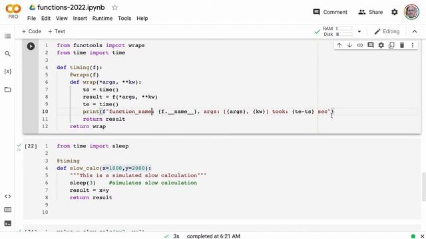426x239 pixels.
Task: Delete the cell with trash icon
Action: (402, 45)
